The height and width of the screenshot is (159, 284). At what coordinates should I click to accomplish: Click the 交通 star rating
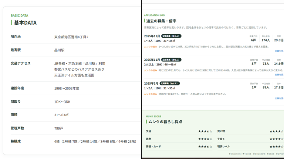point(205,131)
